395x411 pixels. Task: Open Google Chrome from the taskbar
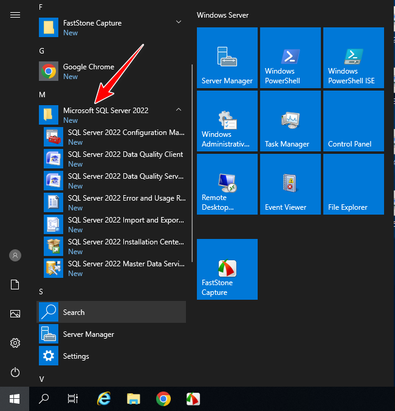tap(163, 399)
